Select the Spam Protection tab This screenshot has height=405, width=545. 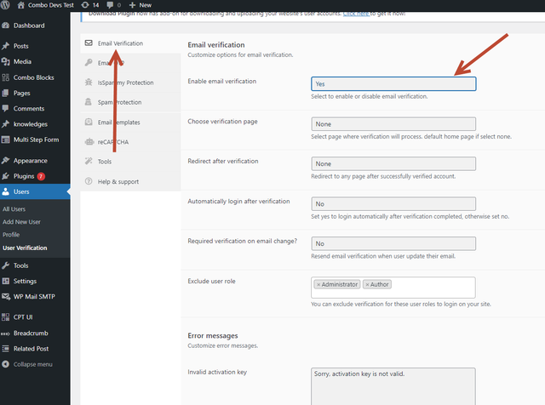pyautogui.click(x=130, y=102)
